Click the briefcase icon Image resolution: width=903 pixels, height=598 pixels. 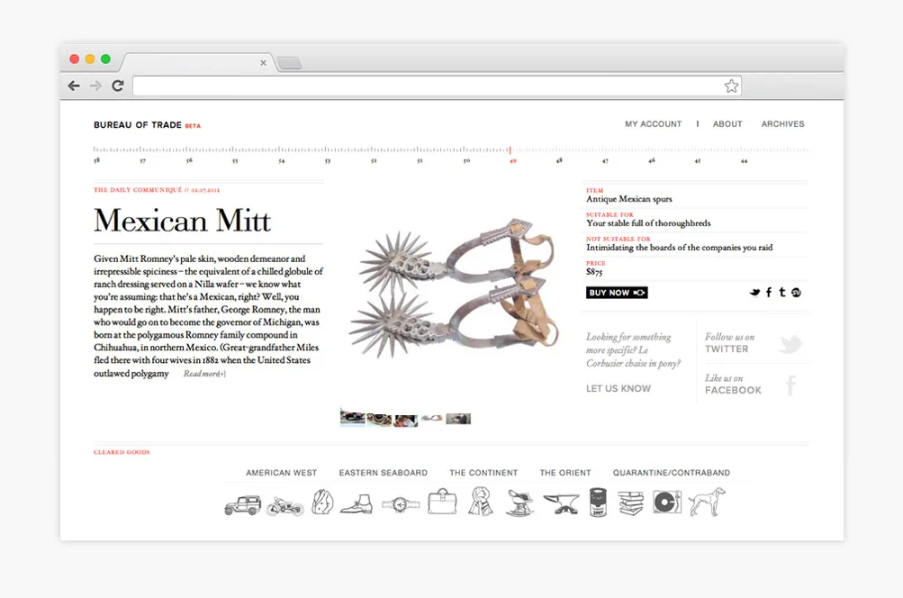[x=442, y=502]
